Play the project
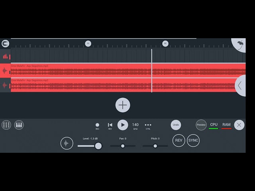The height and width of the screenshot is (191, 255). tap(123, 125)
